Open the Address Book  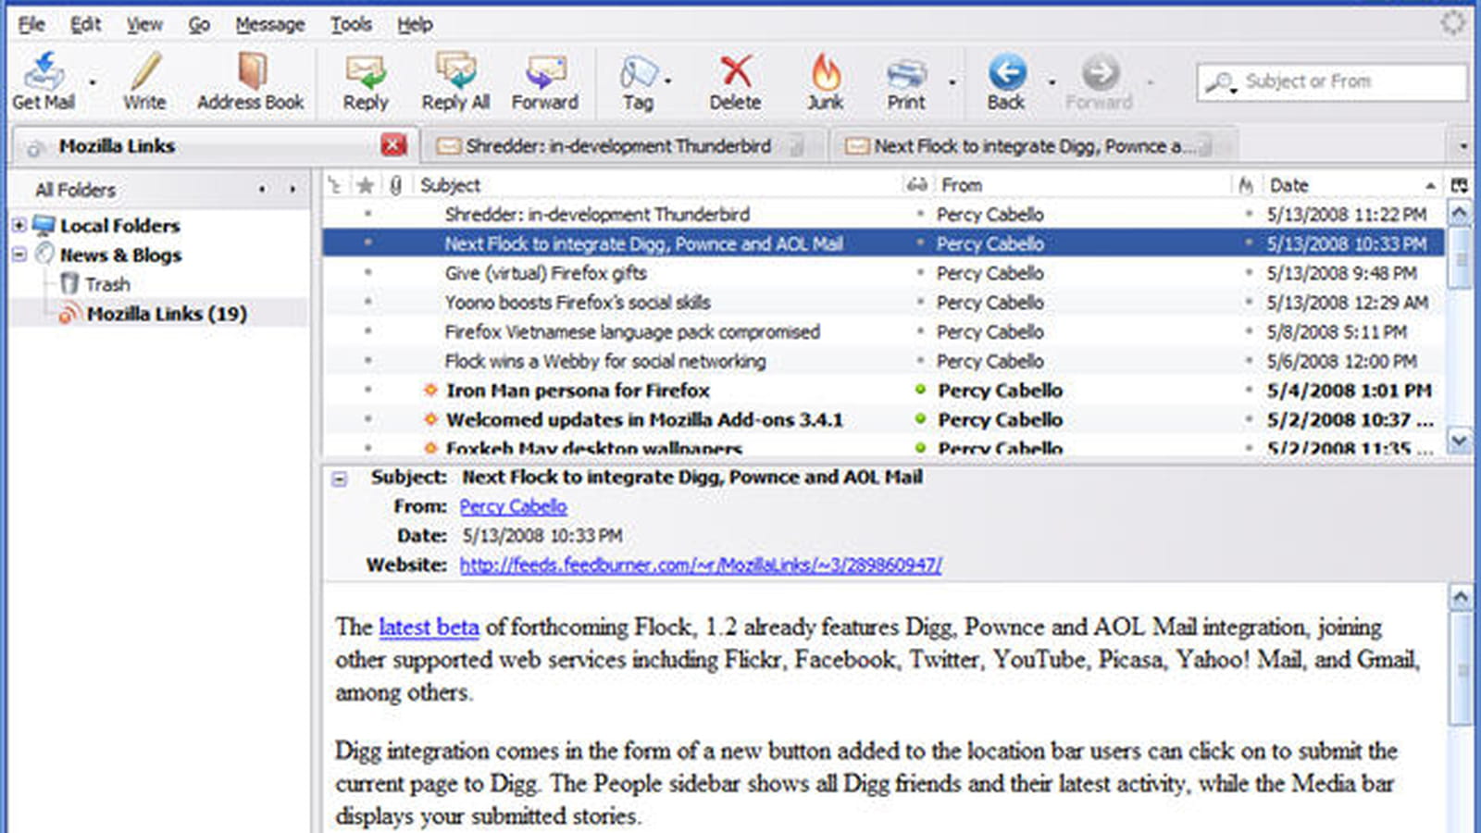point(250,81)
